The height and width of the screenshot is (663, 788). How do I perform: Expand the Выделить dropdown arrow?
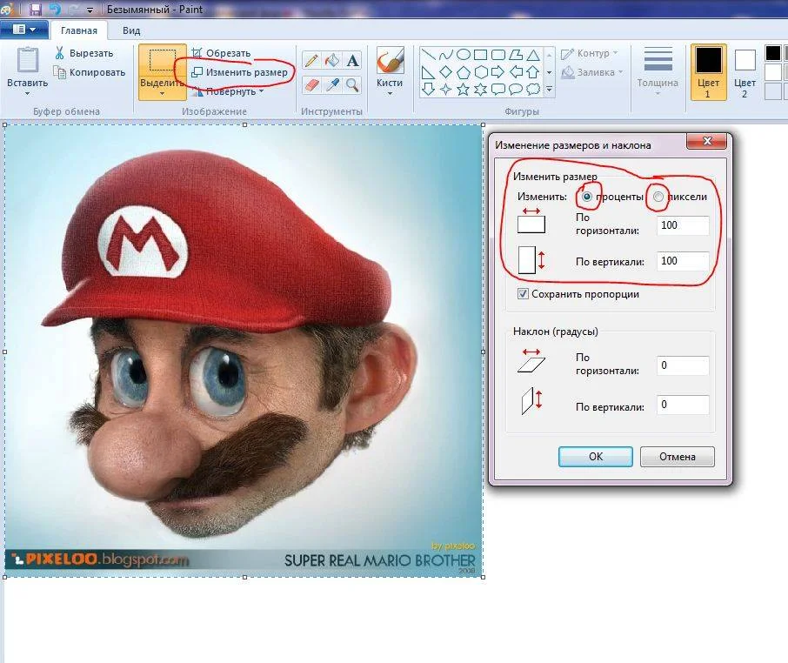click(162, 93)
